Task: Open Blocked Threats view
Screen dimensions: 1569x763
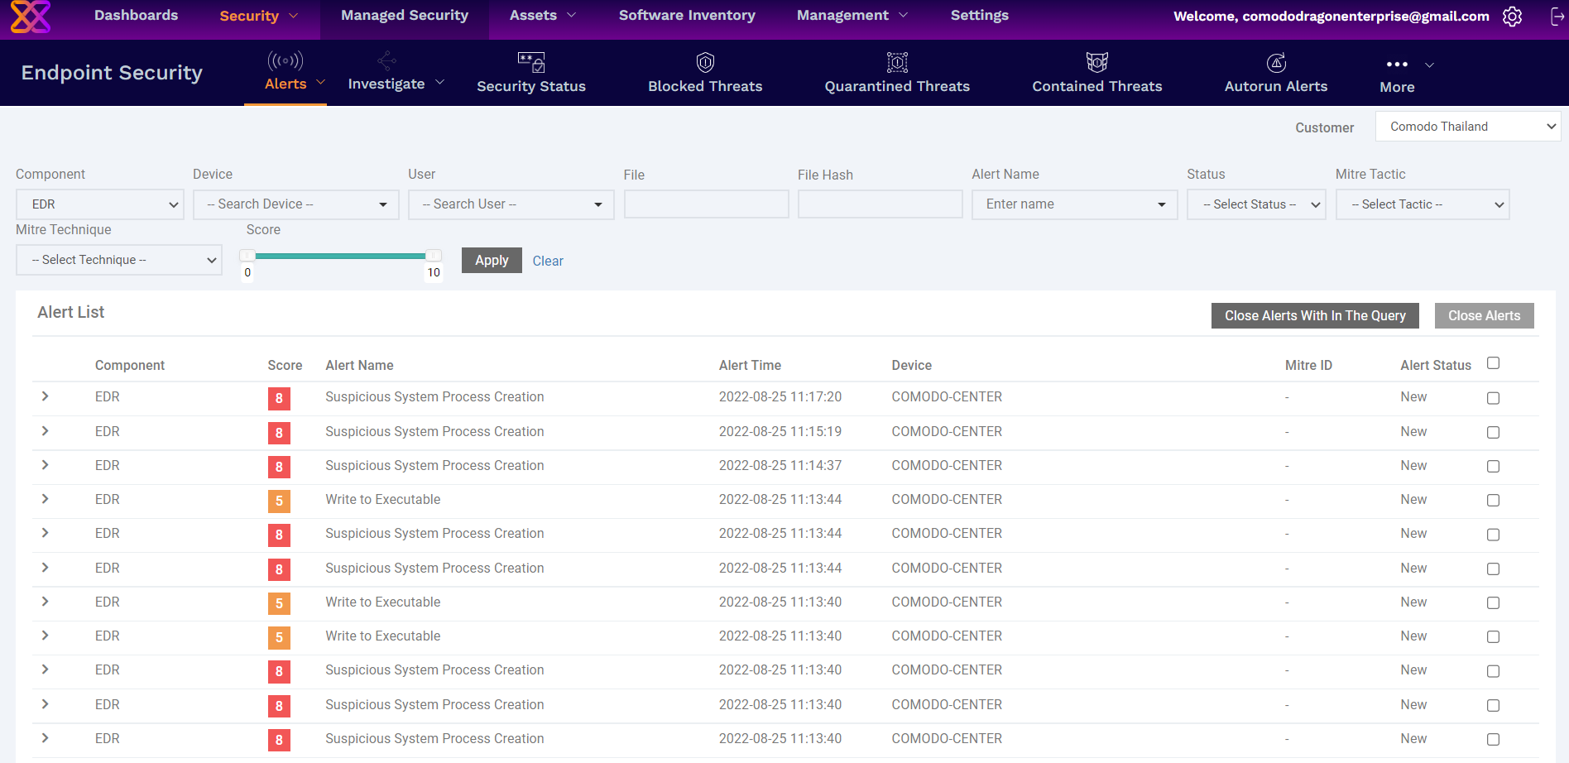Action: coord(704,73)
